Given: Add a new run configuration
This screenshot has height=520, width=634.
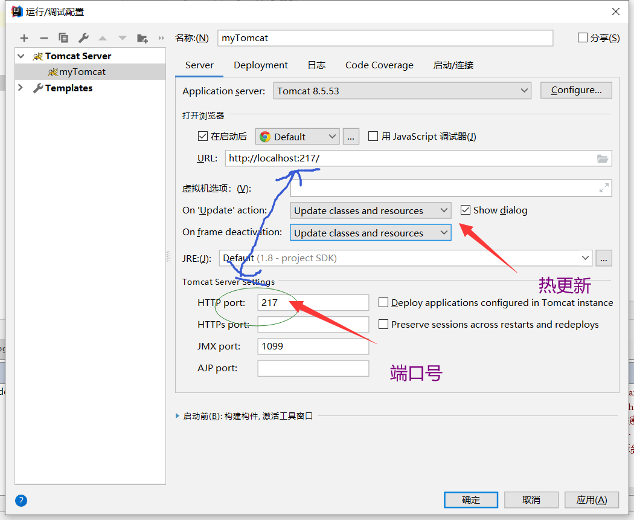Looking at the screenshot, I should pos(24,38).
